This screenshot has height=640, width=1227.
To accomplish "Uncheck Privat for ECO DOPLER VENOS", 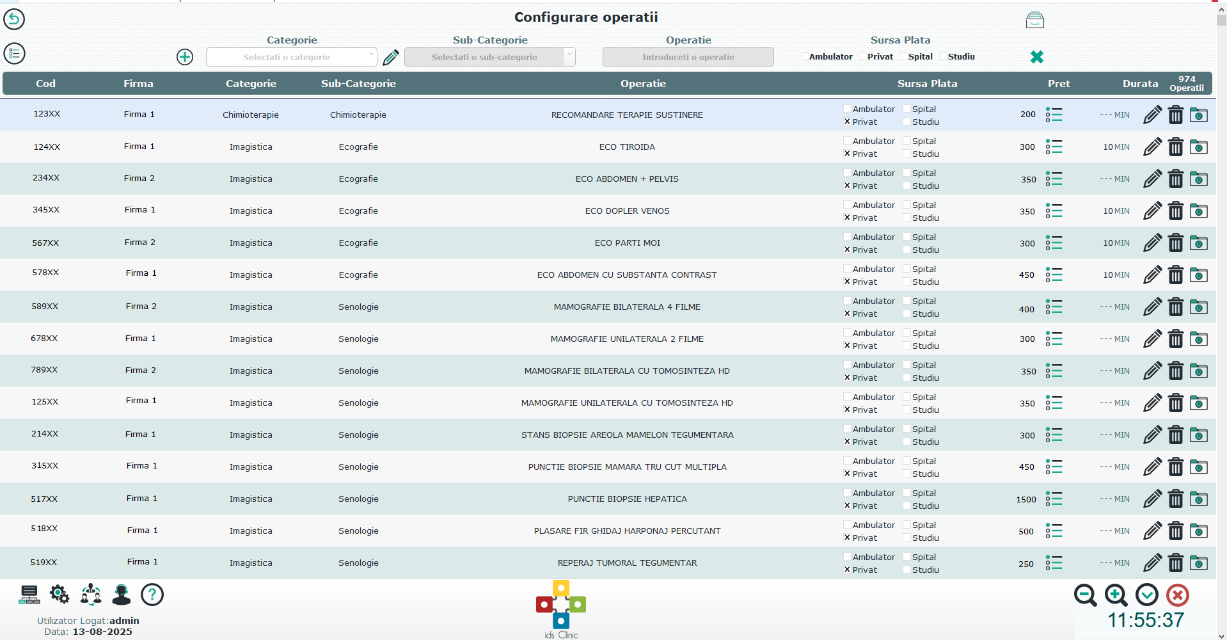I will (847, 218).
